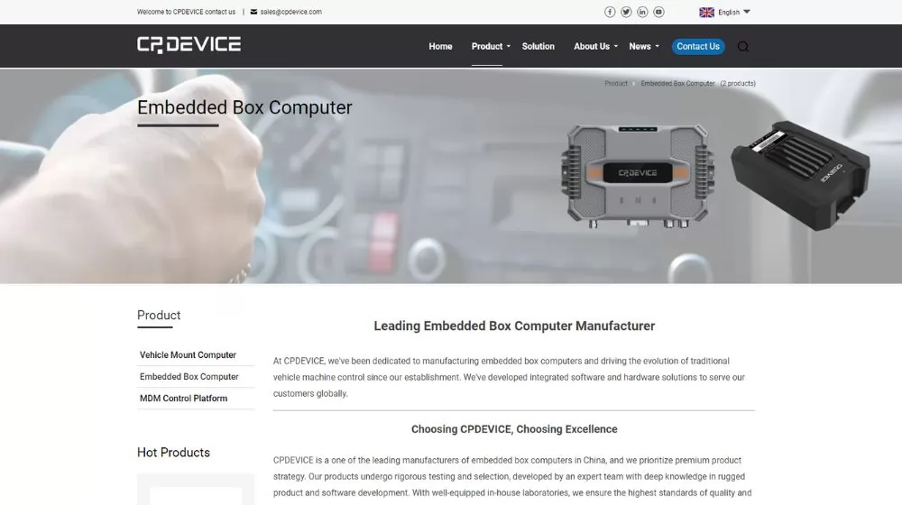Image resolution: width=902 pixels, height=505 pixels.
Task: Click the gray embedded box computer image
Action: (x=638, y=176)
